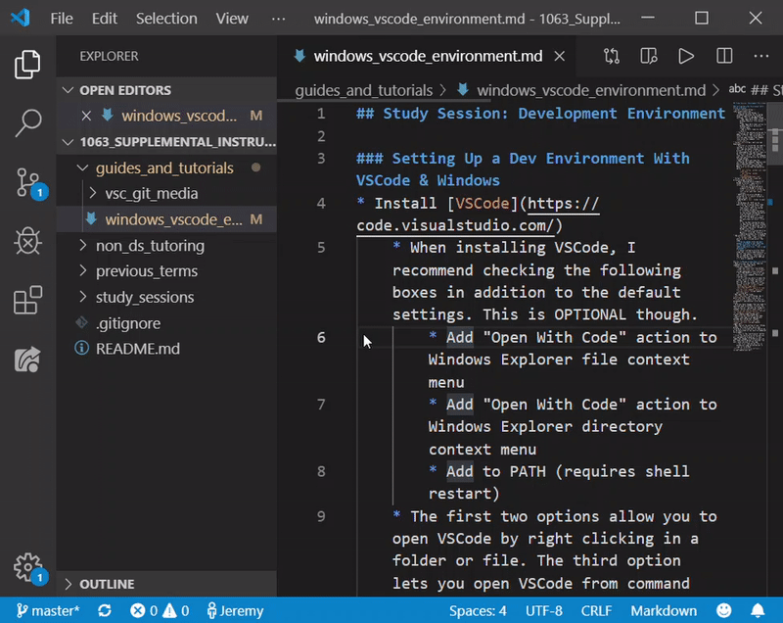Open the overflow menu (…) in the menu bar
Viewport: 783px width, 623px height.
278,19
